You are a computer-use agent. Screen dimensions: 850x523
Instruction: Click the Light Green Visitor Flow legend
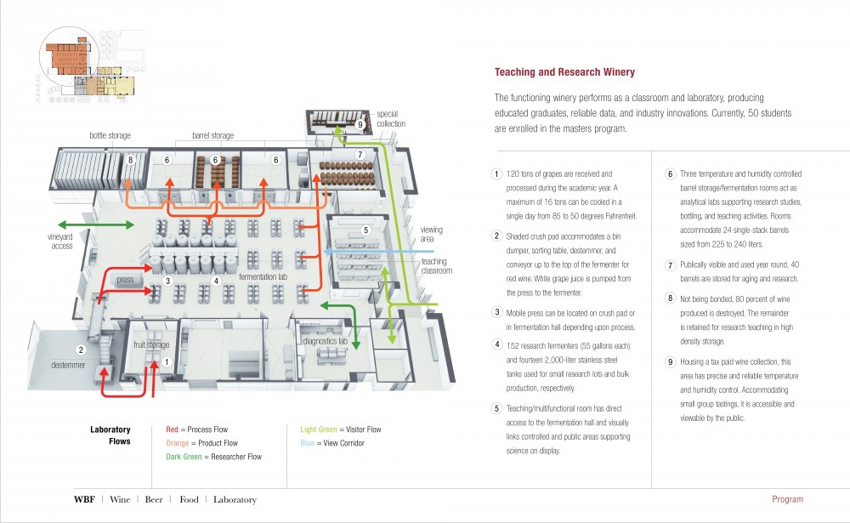click(x=341, y=429)
